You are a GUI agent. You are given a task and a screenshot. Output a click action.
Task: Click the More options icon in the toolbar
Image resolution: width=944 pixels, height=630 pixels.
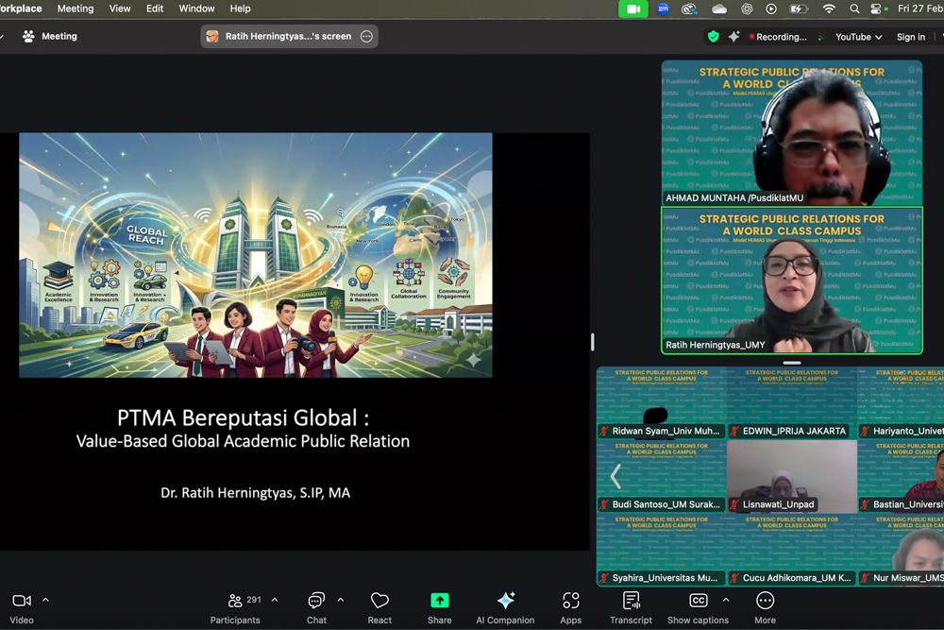click(x=765, y=601)
